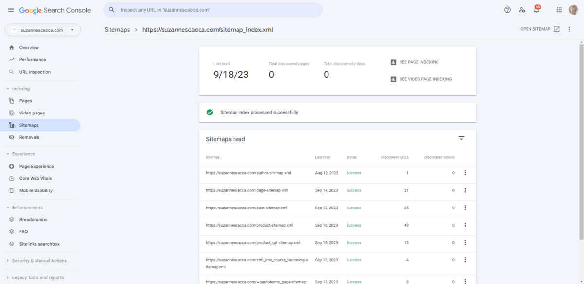Click the page indexing chart icon
The image size is (584, 284).
point(393,62)
